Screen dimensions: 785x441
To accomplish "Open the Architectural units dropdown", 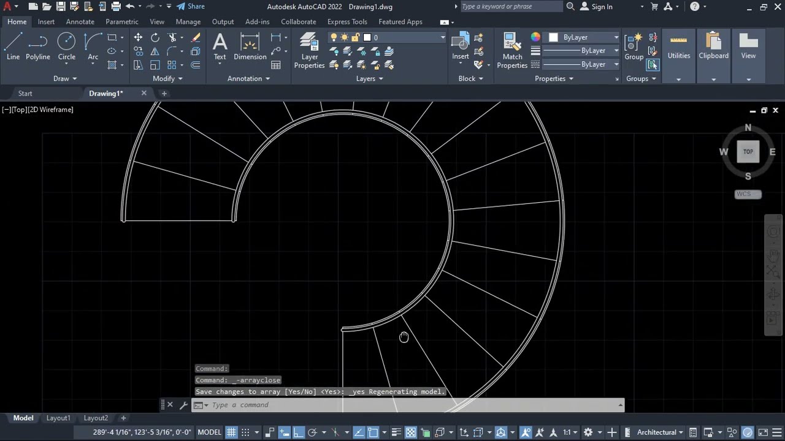I will pyautogui.click(x=681, y=432).
